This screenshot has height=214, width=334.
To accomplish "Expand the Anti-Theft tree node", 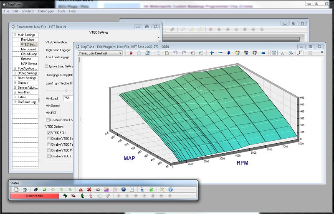I will click(x=15, y=92).
